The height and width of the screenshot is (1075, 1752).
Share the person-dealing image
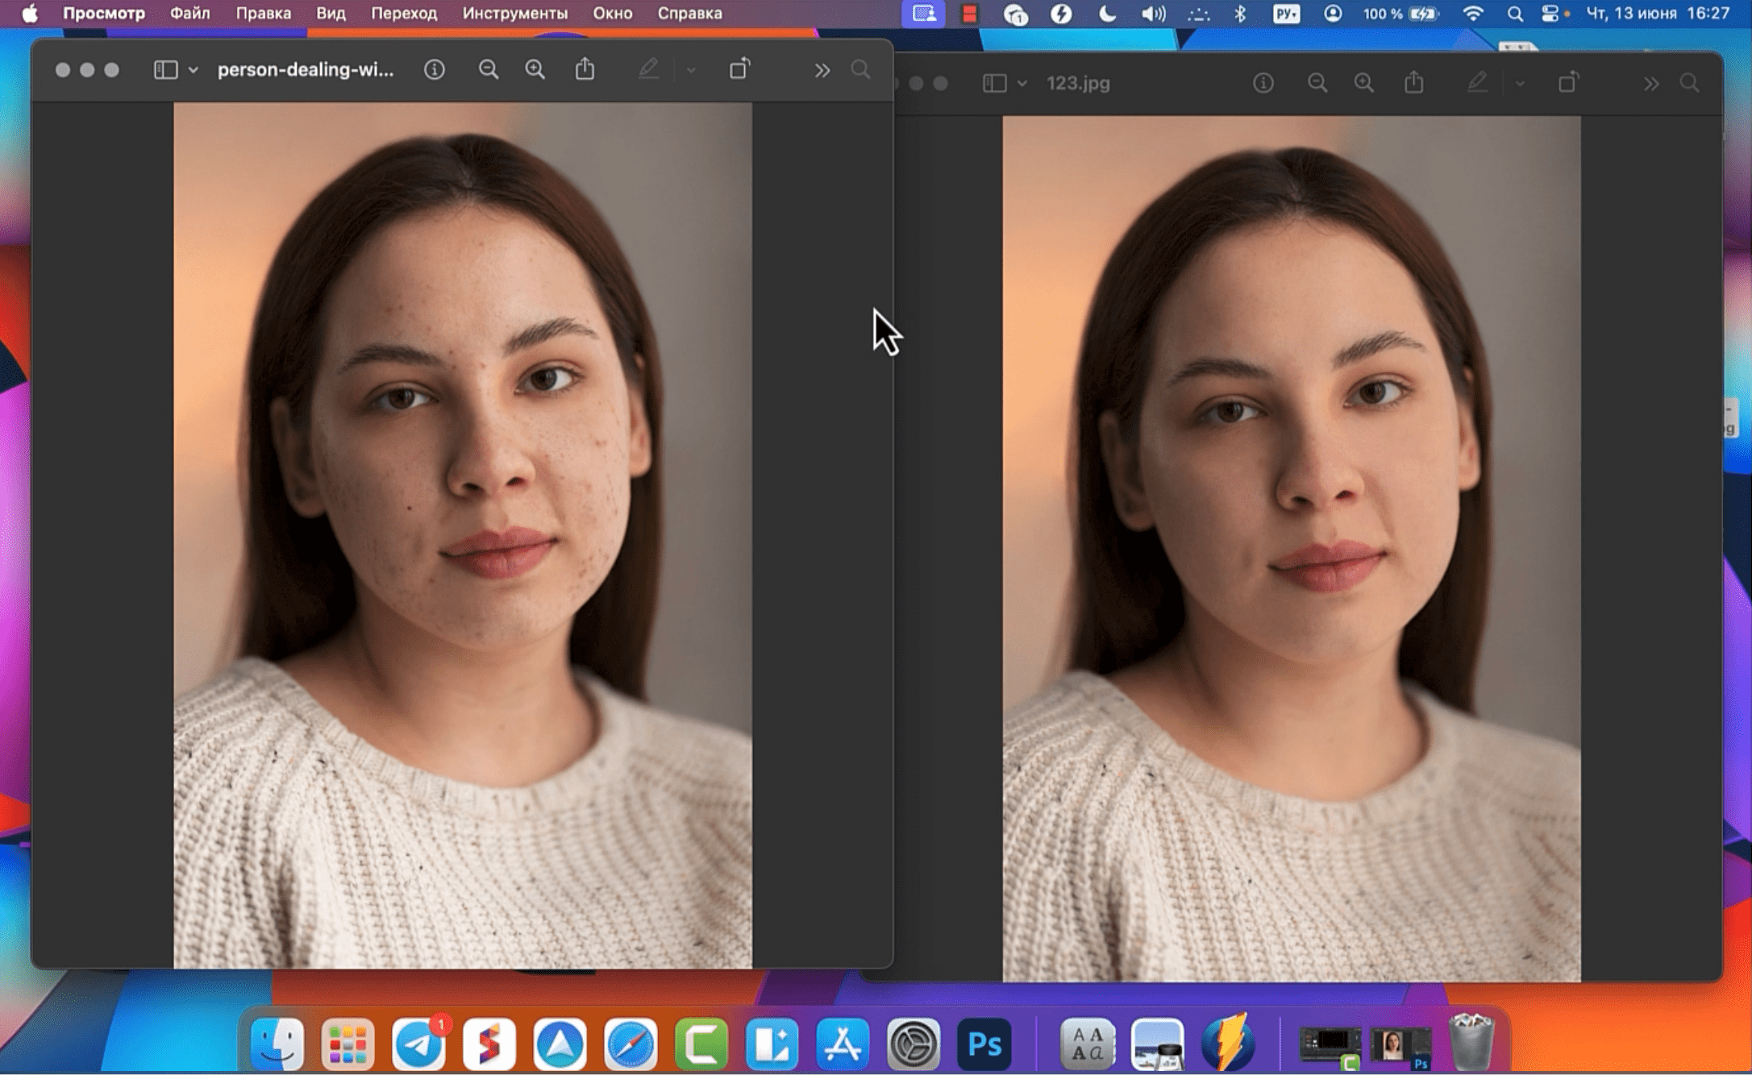585,69
